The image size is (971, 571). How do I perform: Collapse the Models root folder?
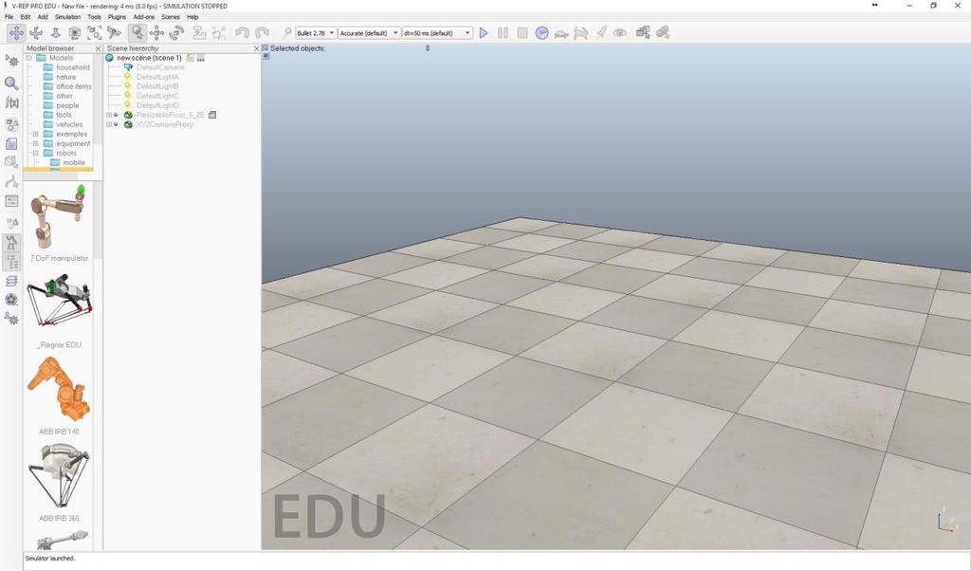pyautogui.click(x=28, y=58)
